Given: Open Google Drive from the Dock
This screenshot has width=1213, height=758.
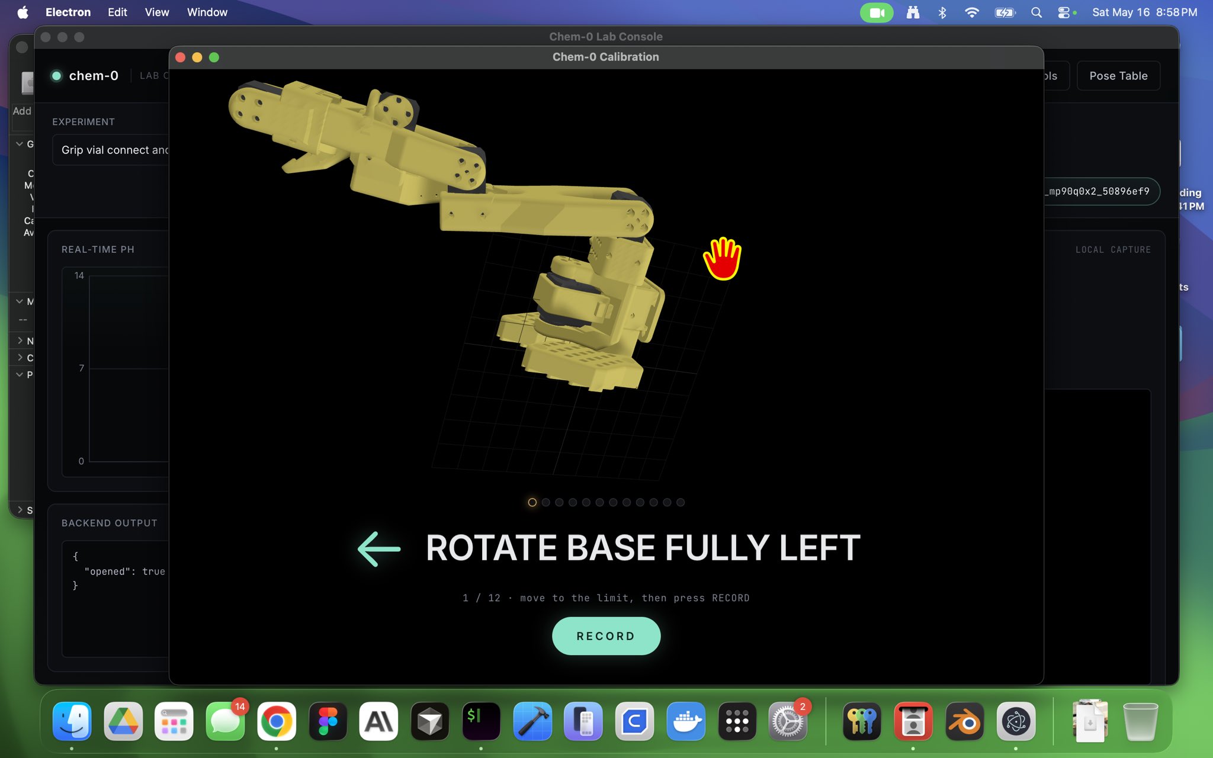Looking at the screenshot, I should point(123,721).
